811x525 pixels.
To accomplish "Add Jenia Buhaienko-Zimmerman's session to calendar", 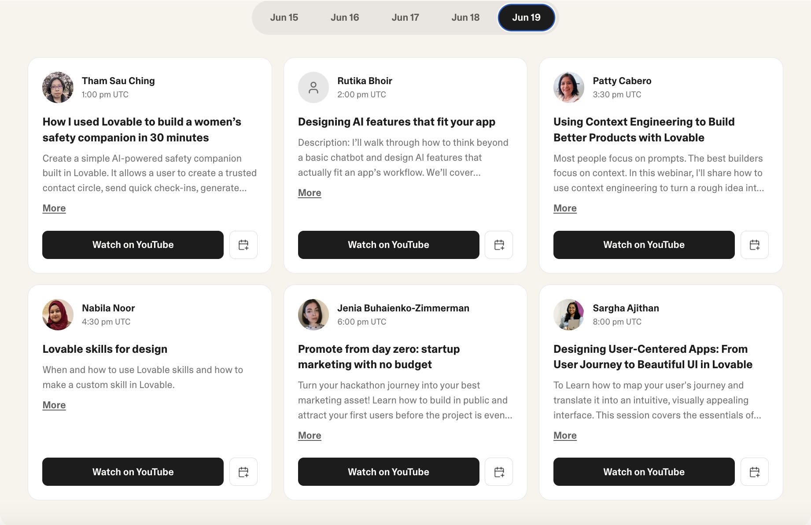I will coord(499,472).
